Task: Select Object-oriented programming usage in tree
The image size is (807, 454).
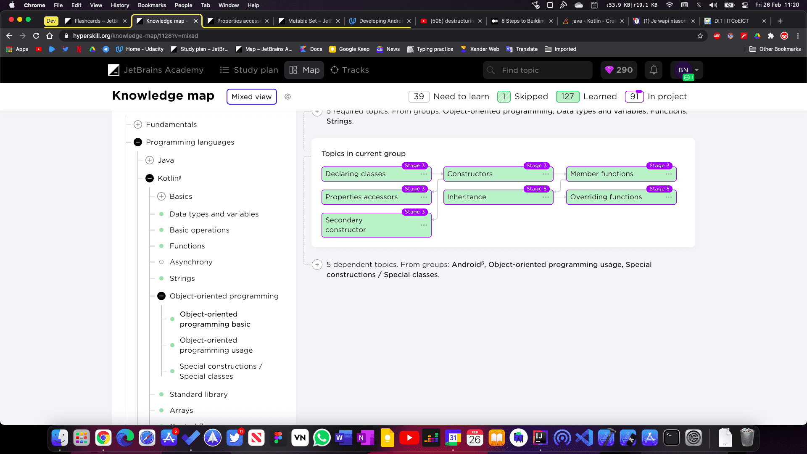Action: click(x=216, y=345)
